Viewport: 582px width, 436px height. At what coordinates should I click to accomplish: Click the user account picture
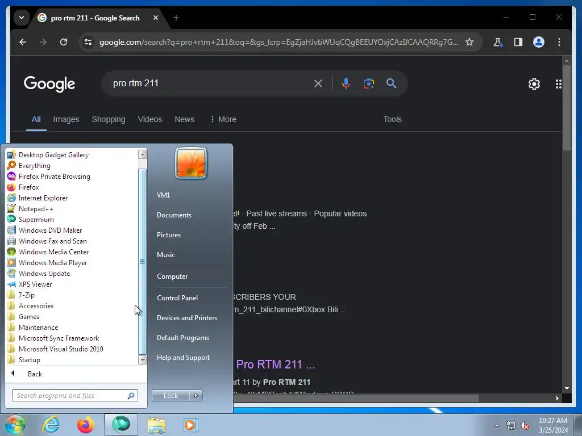[191, 163]
